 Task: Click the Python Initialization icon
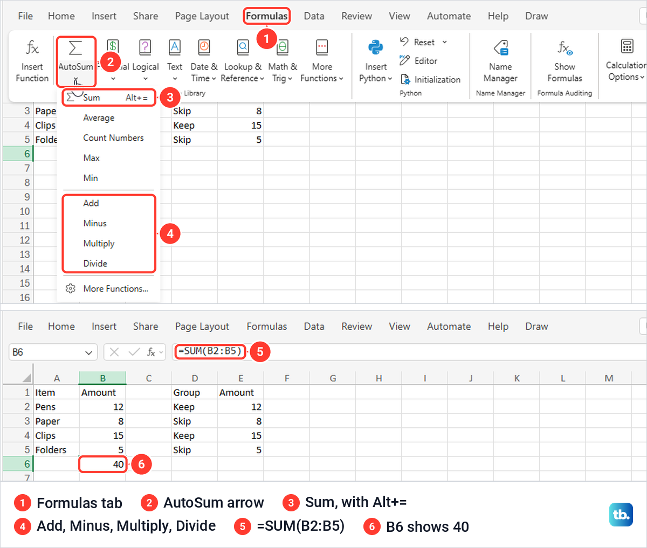coord(405,80)
